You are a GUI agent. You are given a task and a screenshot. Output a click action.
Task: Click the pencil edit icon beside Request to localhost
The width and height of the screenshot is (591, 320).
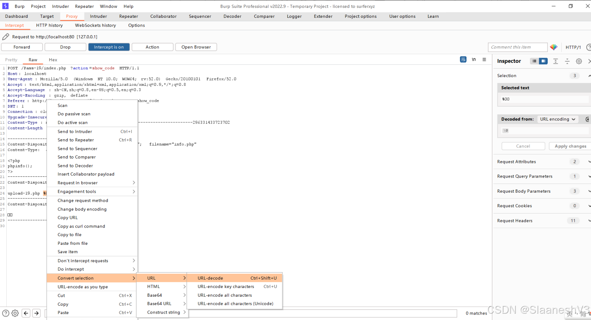pos(6,37)
